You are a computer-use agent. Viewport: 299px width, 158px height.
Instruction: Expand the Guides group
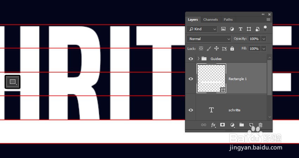coord(198,59)
